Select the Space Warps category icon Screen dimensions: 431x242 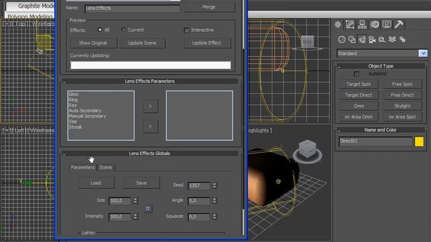point(392,40)
